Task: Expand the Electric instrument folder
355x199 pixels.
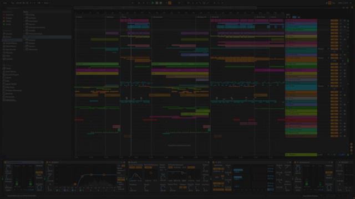Action: (x=24, y=24)
